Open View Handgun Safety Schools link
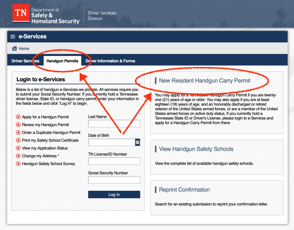Viewport: 294px width, 230px height. (196, 149)
